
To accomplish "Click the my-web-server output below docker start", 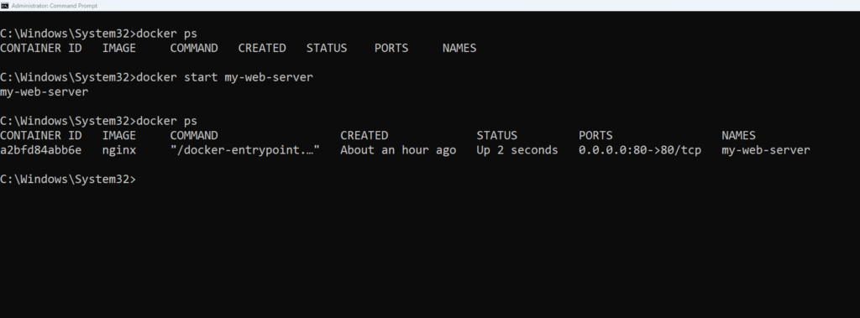I will 44,92.
